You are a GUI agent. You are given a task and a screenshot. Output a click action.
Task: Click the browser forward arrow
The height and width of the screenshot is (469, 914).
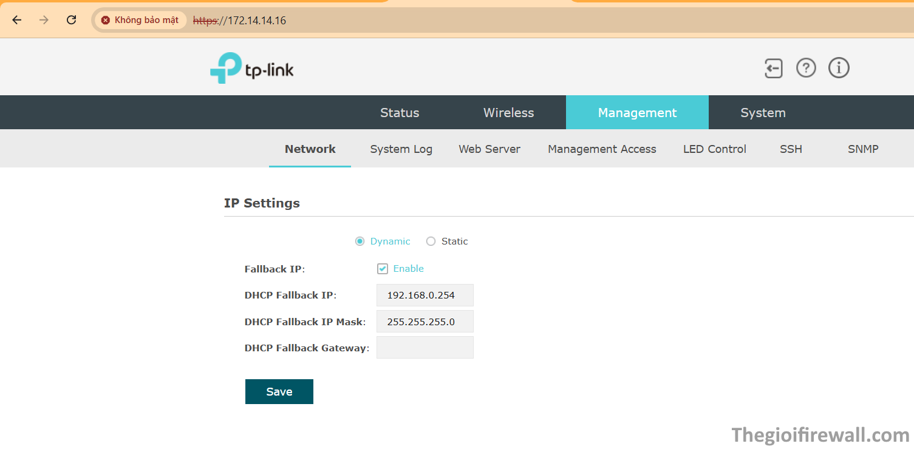coord(44,20)
